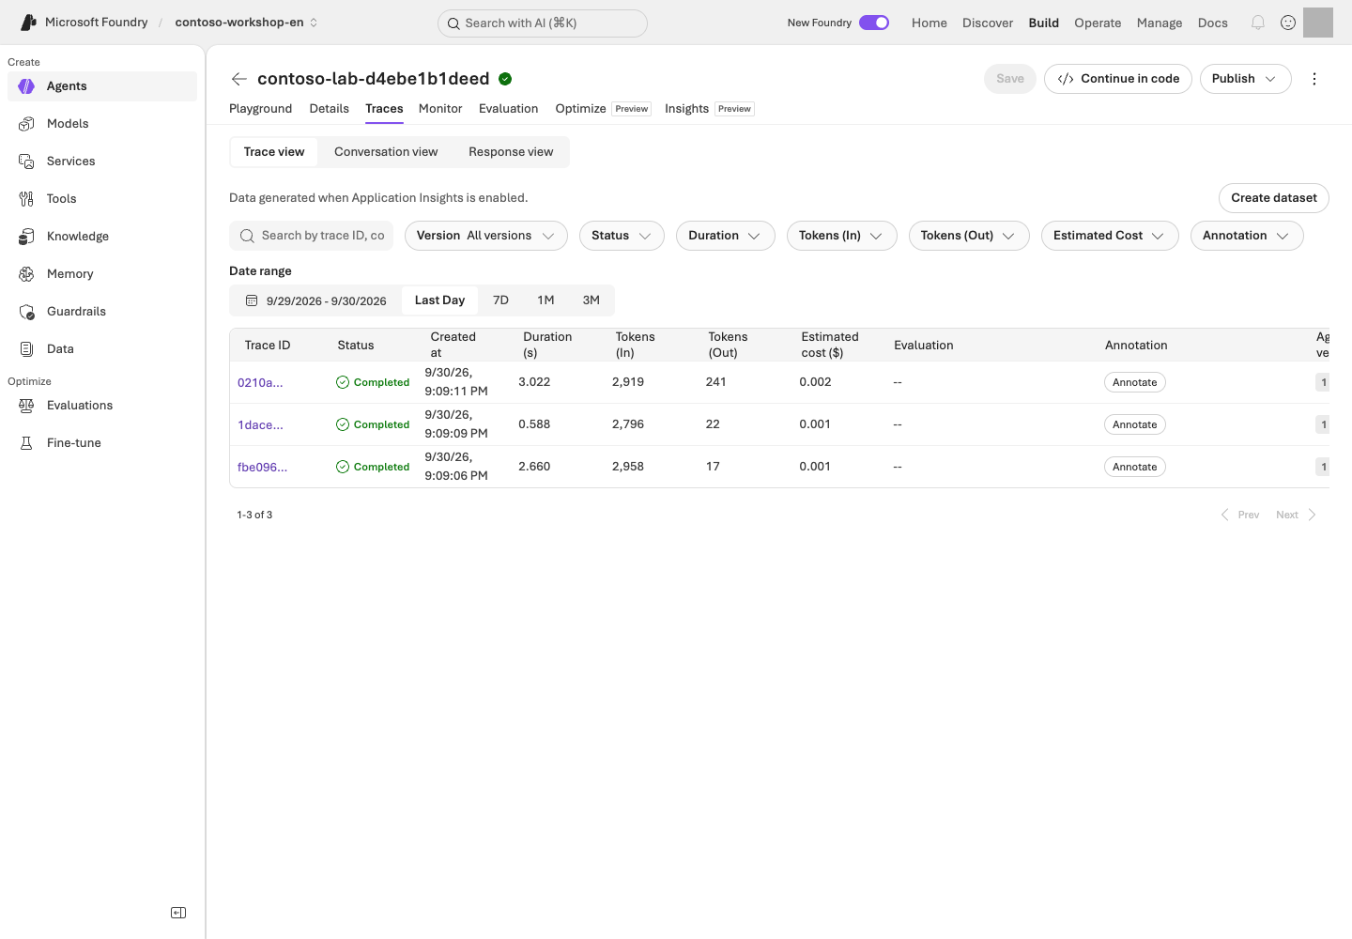Open the Memory sidebar icon

[26, 273]
